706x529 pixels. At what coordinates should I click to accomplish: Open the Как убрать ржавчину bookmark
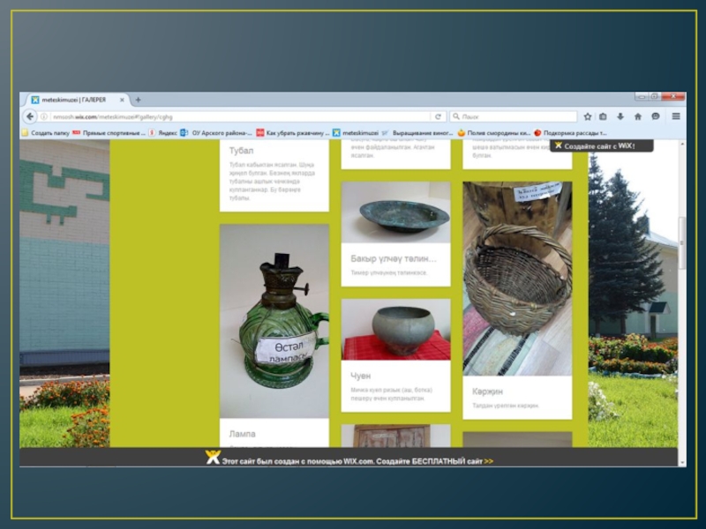pos(293,133)
